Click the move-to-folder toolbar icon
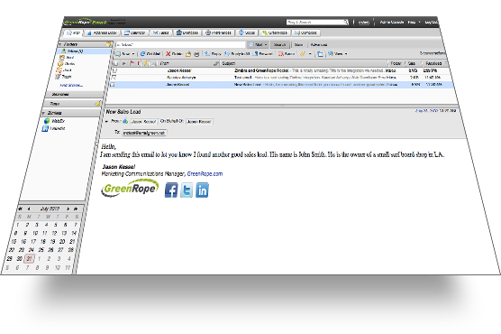 click(x=188, y=54)
